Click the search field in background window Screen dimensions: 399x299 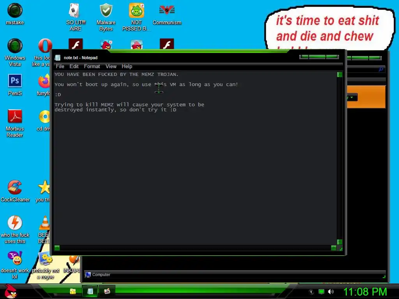pos(365,69)
